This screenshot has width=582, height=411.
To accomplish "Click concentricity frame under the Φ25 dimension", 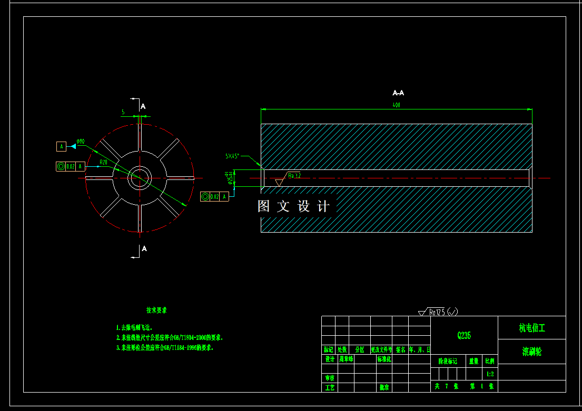I will point(214,197).
